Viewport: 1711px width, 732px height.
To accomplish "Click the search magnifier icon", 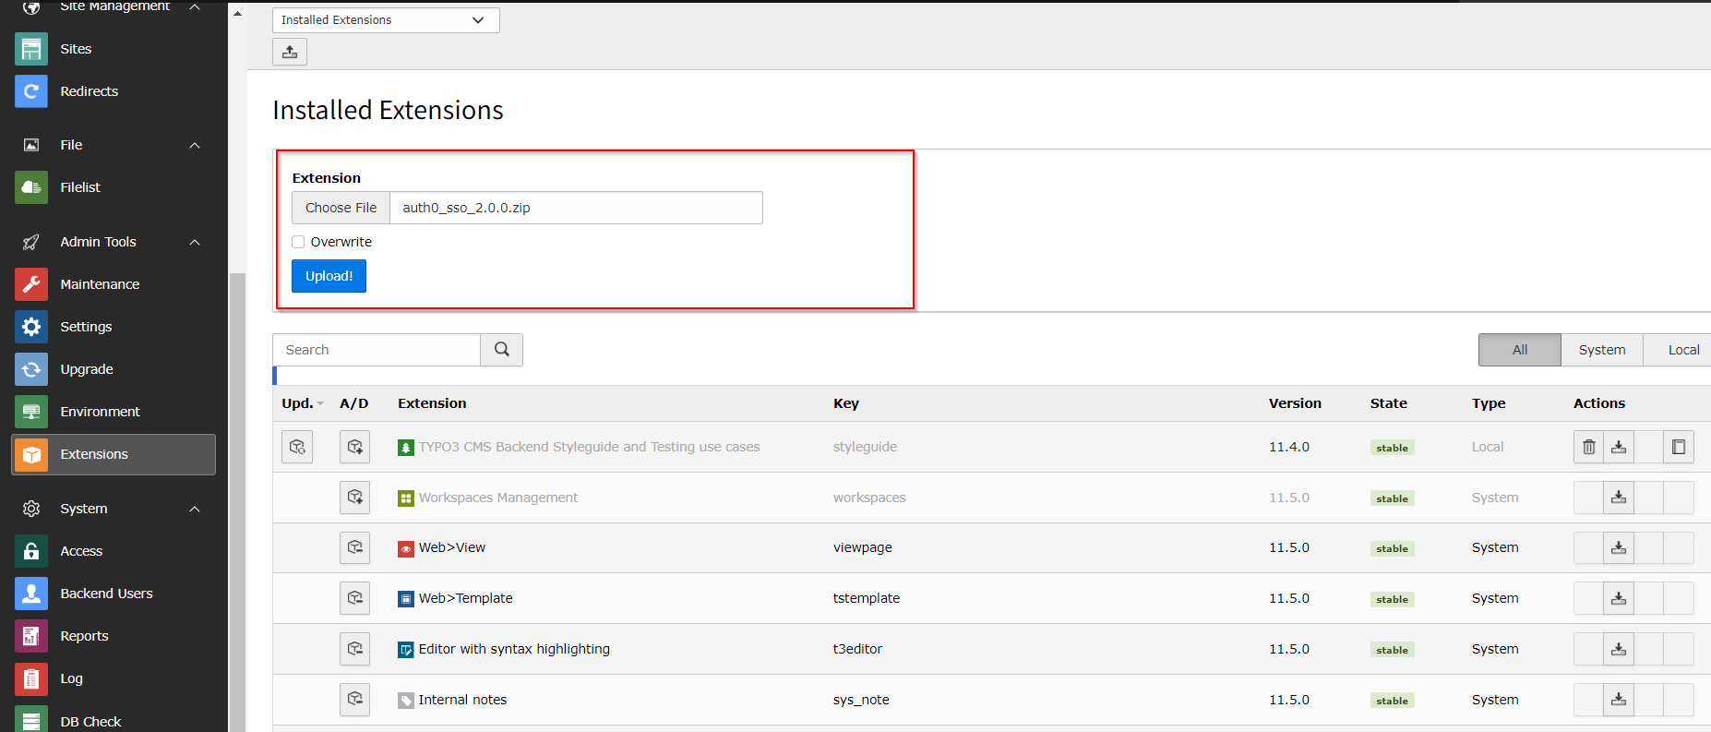I will [501, 350].
